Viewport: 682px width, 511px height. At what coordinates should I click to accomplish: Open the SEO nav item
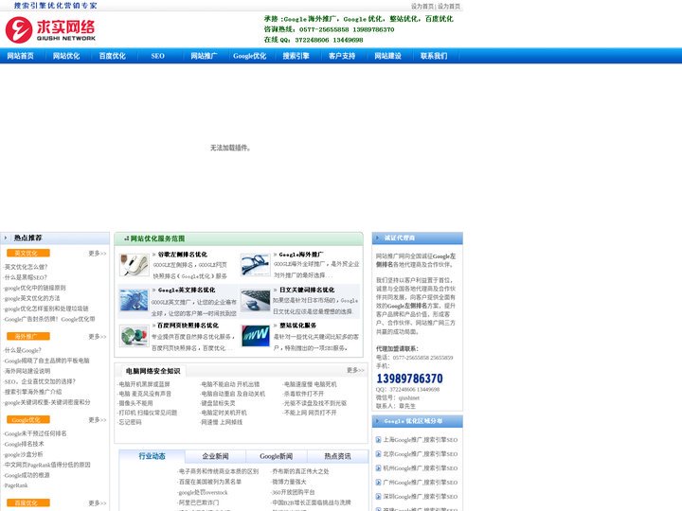(x=158, y=56)
